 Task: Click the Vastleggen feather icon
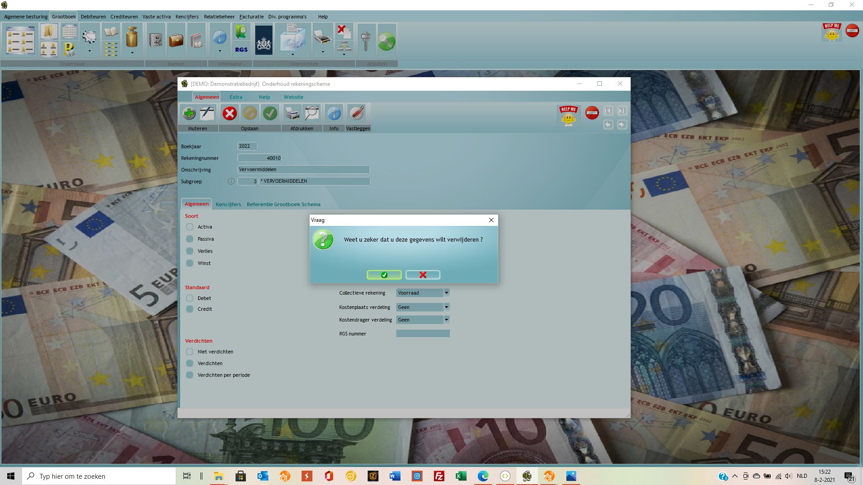coord(356,113)
